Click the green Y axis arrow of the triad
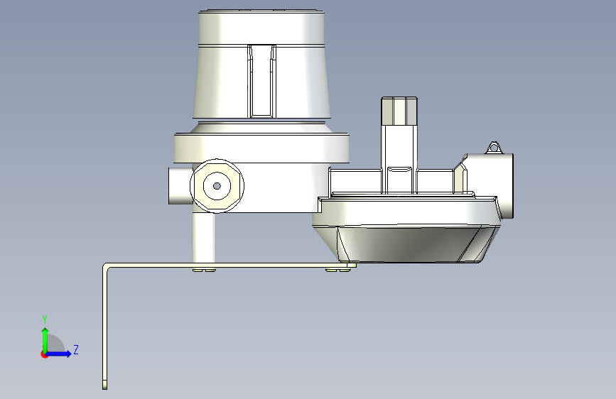 coord(45,339)
